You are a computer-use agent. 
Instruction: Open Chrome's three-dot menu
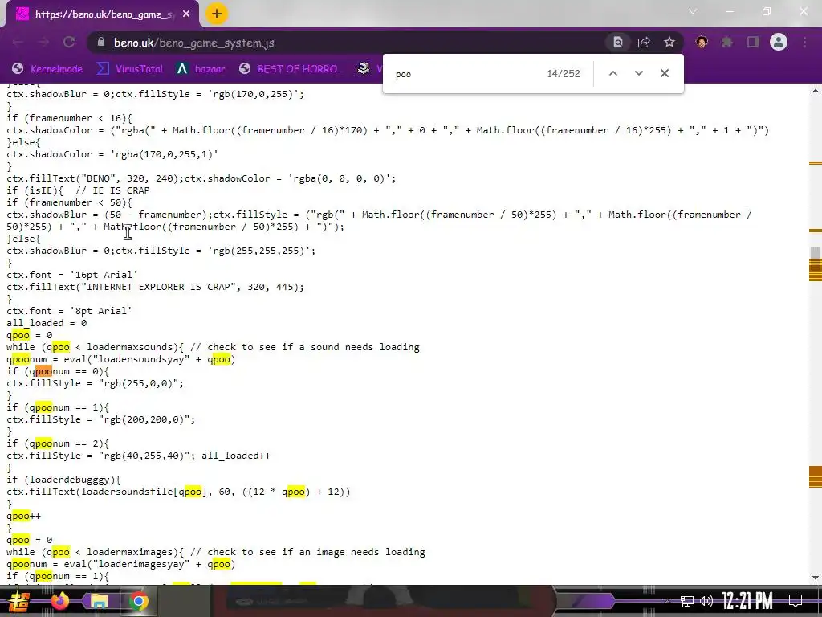coord(804,42)
